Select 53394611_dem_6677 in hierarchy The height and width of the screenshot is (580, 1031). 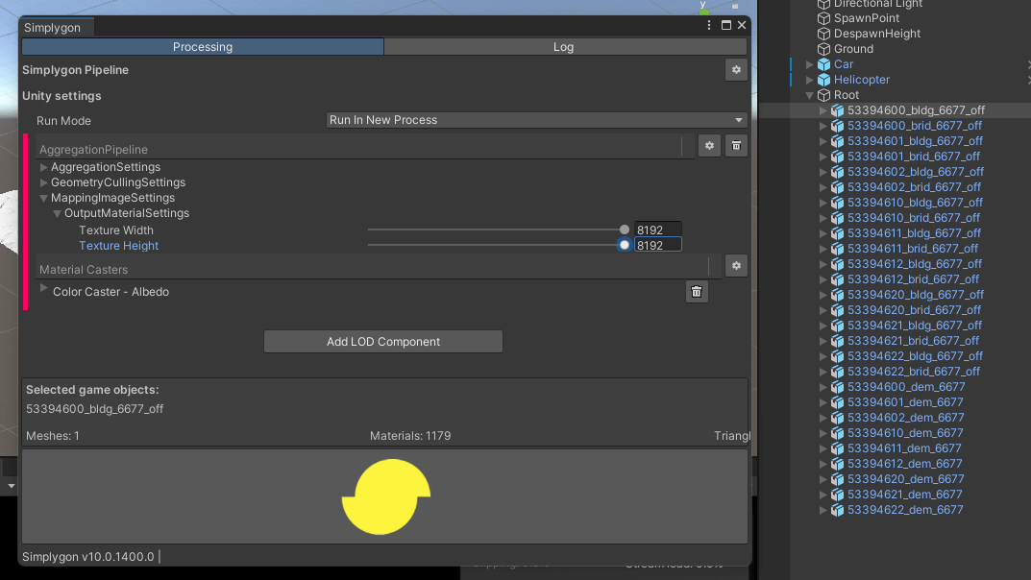tap(904, 448)
